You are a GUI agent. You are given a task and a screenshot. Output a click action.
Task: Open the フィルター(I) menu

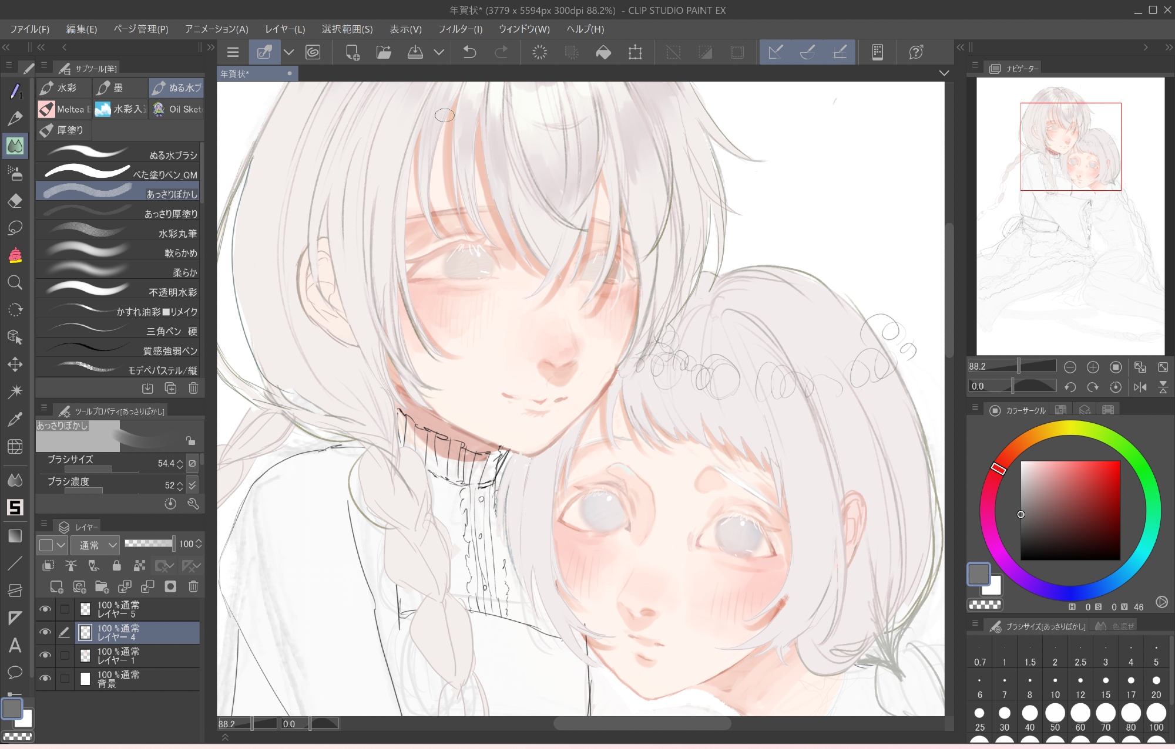click(x=460, y=29)
